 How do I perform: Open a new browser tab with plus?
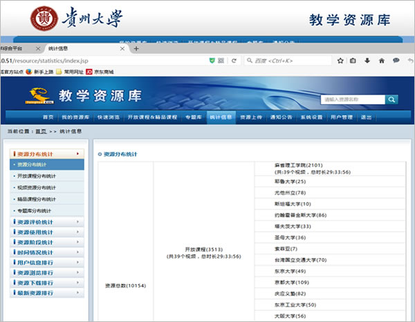click(x=136, y=48)
